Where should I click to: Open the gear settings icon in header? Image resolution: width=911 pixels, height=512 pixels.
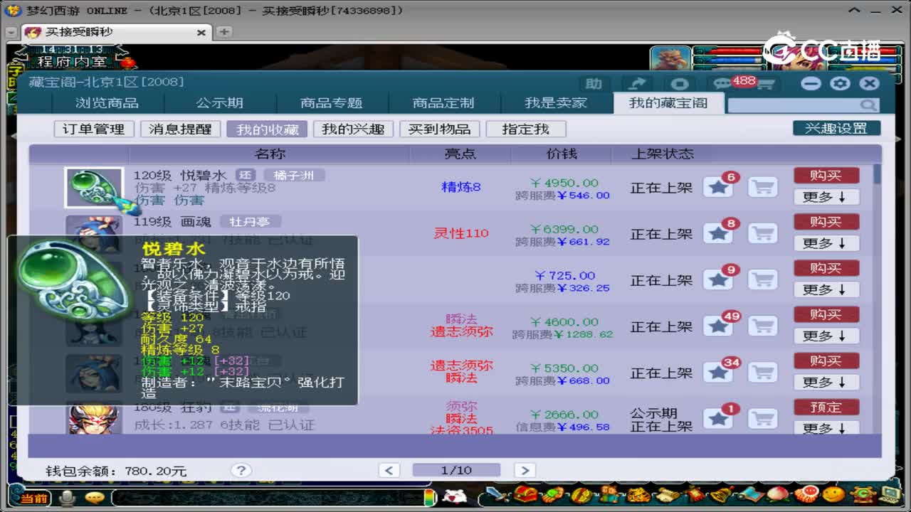[840, 83]
